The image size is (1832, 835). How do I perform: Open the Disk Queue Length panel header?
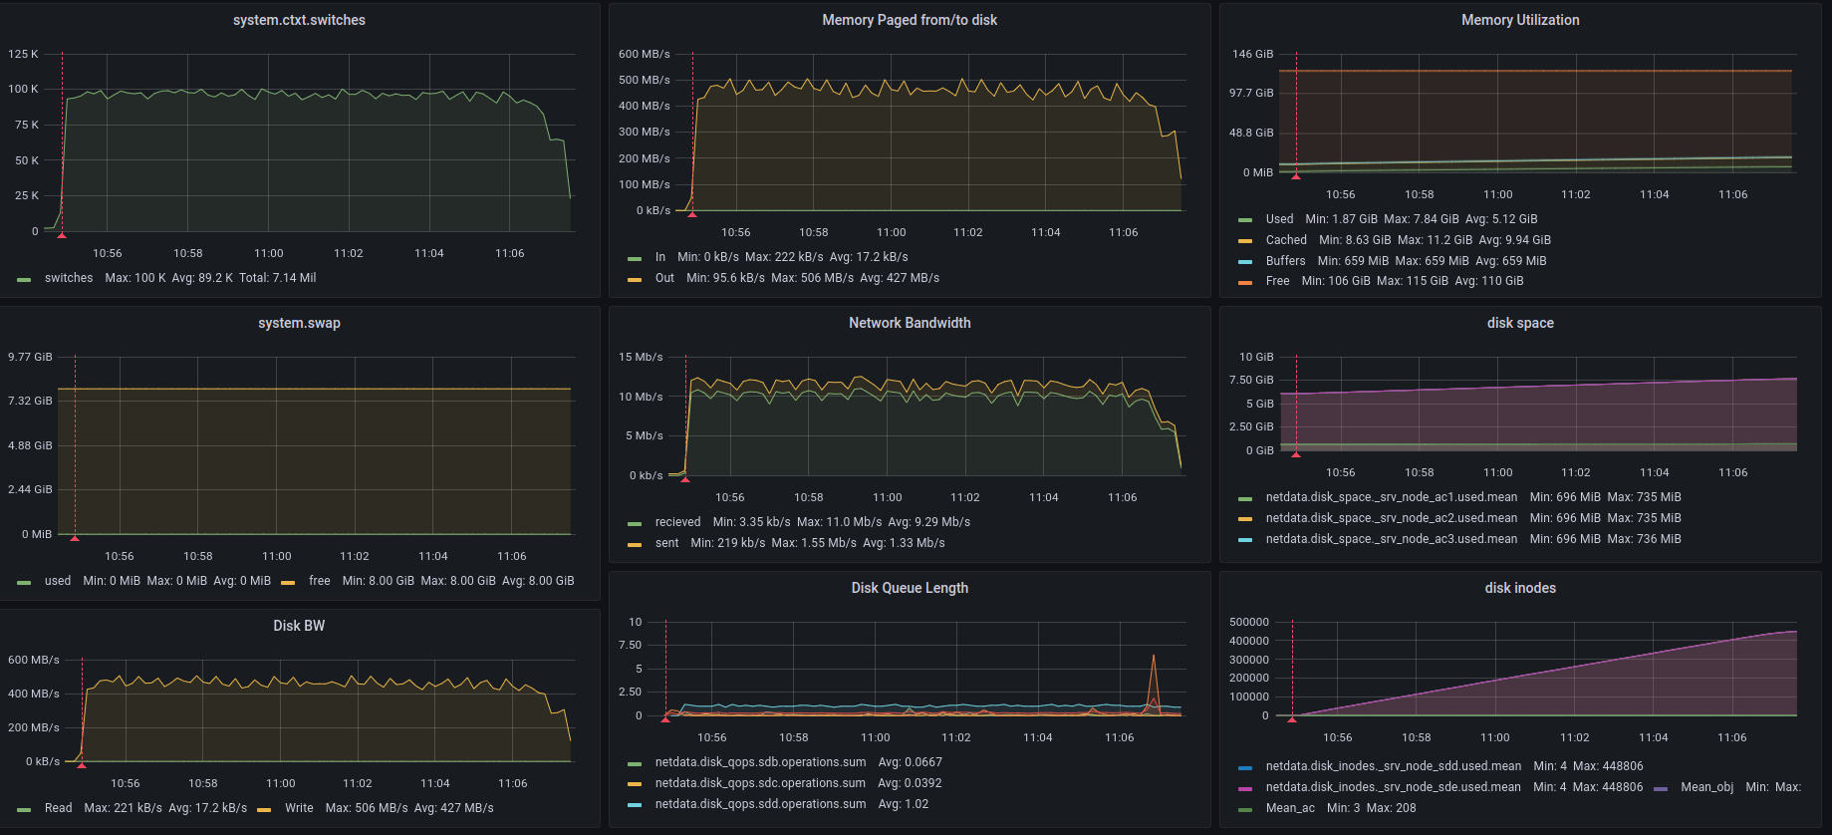tap(909, 588)
